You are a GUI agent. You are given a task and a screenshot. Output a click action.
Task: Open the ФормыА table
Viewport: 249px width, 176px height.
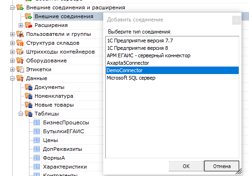54,158
